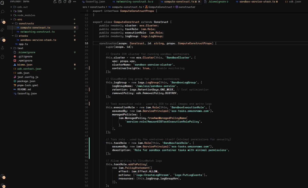Open .gitignore file
Viewport: 308px width, 188px height.
(43, 56)
